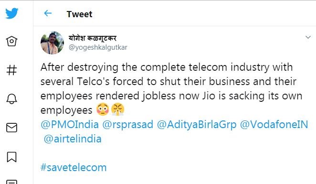Click the tweet body text about Jio
The height and width of the screenshot is (184, 316).
[171, 88]
